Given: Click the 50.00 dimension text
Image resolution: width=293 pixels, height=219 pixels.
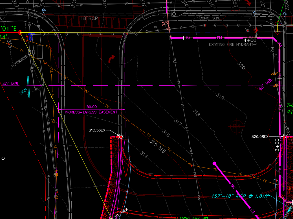Looking at the screenshot, I should [91, 107].
